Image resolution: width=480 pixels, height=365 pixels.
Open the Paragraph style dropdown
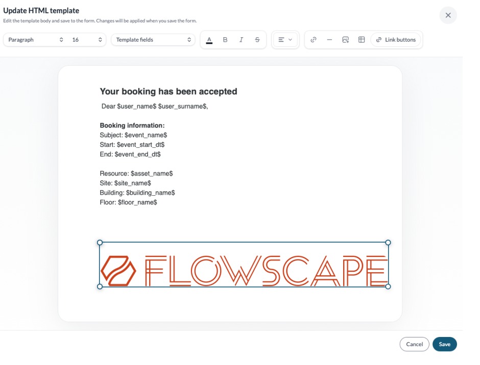coord(36,40)
